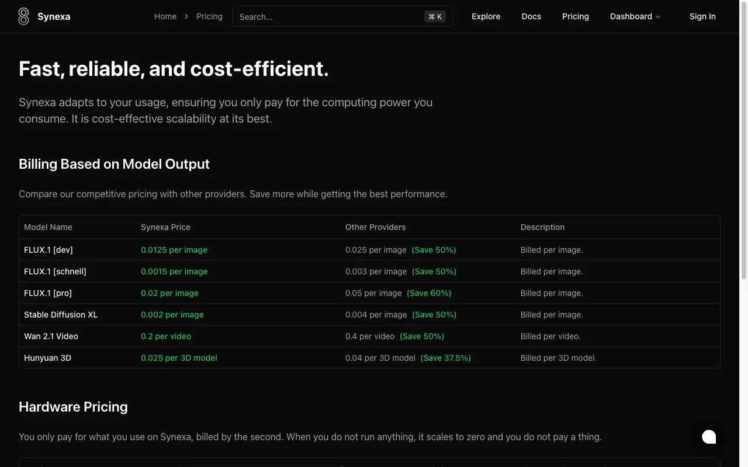Click the Pricing breadcrumb link
748x467 pixels.
[209, 16]
